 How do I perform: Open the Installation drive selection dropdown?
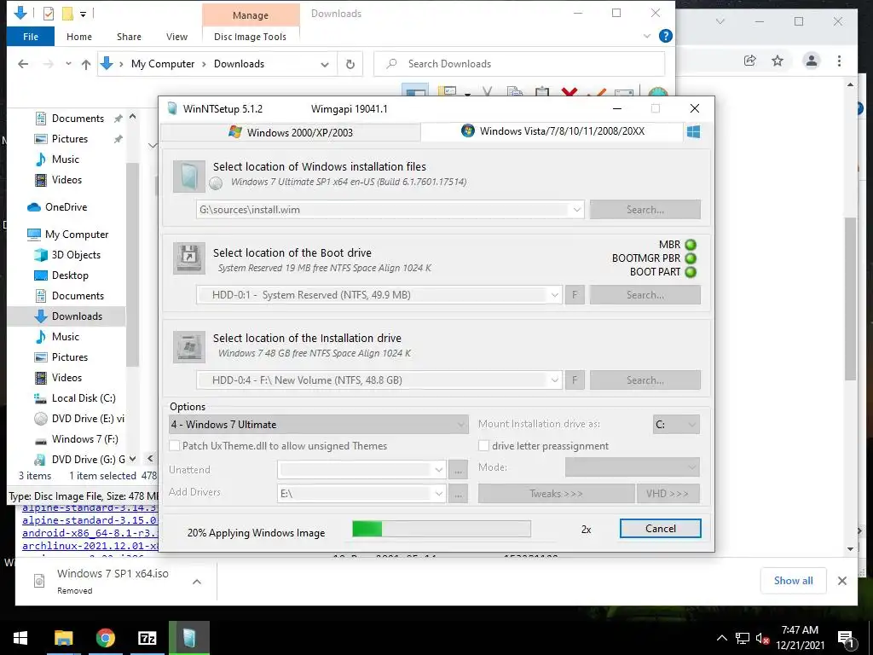554,380
